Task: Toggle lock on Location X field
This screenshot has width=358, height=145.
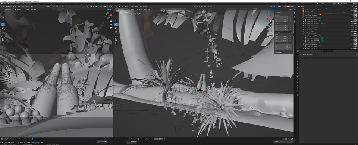Action: [291, 17]
